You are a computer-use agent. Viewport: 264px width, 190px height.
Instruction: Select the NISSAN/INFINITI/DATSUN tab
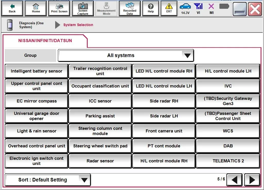coord(45,41)
